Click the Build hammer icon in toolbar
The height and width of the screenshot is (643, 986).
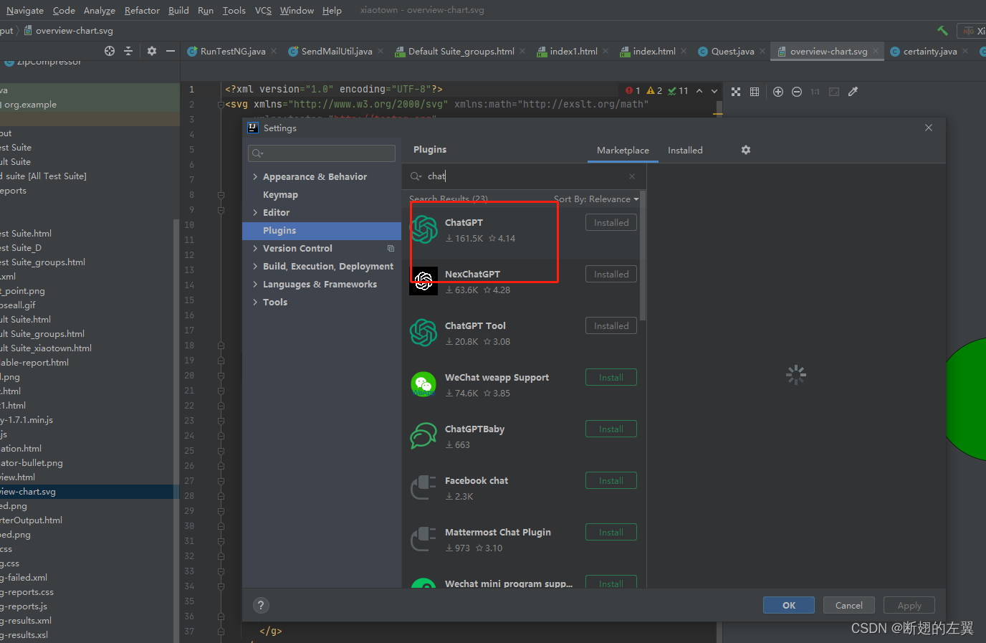942,30
